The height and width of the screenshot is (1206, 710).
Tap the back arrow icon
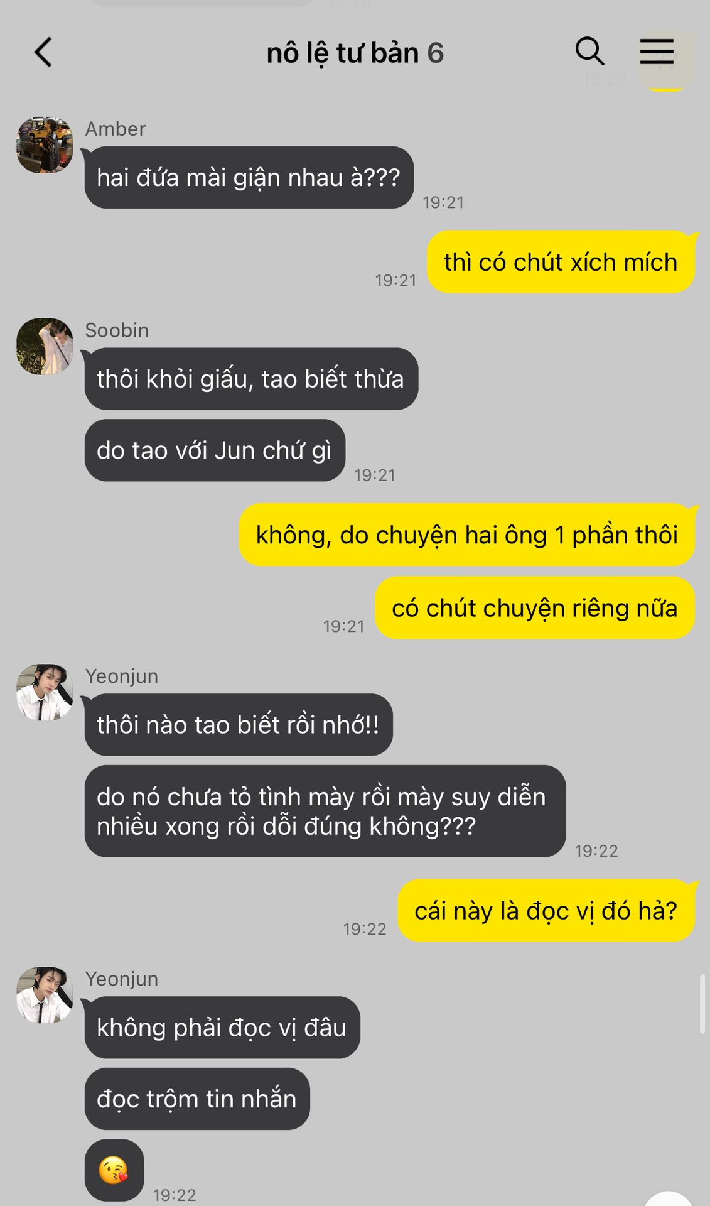tap(43, 52)
